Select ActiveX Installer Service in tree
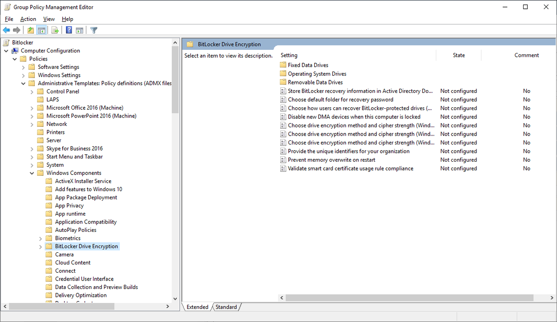Image resolution: width=557 pixels, height=322 pixels. (83, 181)
